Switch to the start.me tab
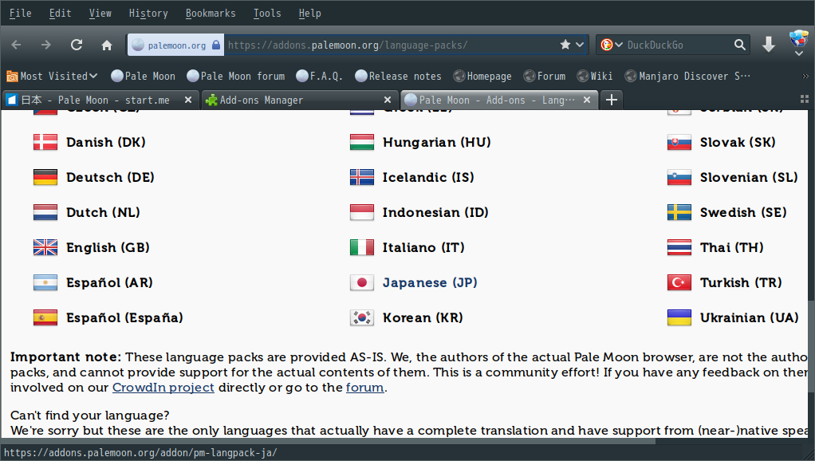Viewport: 815px width, 461px height. [99, 100]
